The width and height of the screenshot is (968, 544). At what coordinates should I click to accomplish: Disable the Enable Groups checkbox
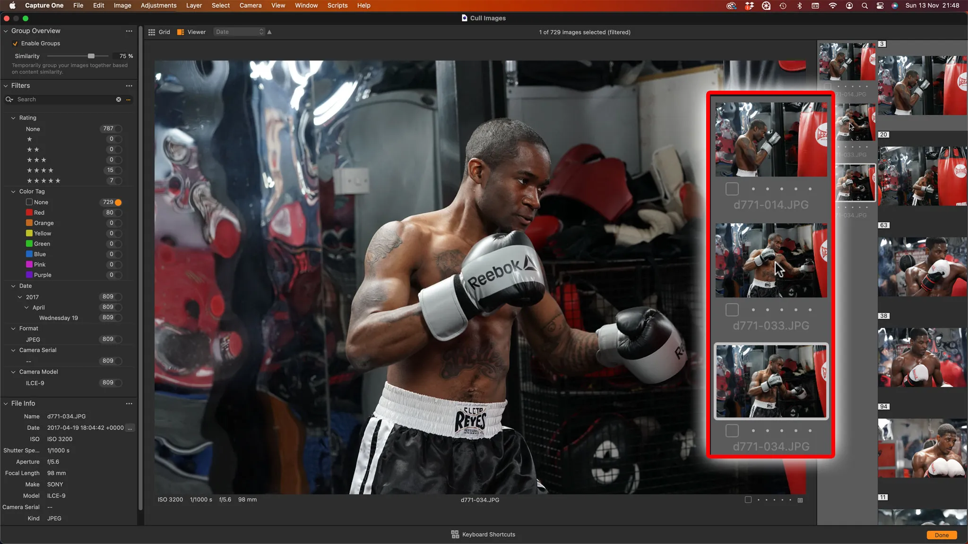click(16, 43)
